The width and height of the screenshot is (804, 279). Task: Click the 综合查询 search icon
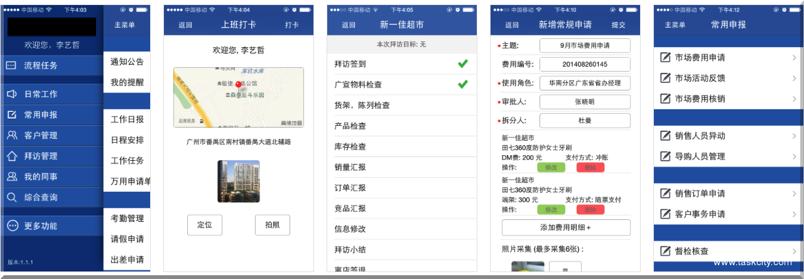11,197
